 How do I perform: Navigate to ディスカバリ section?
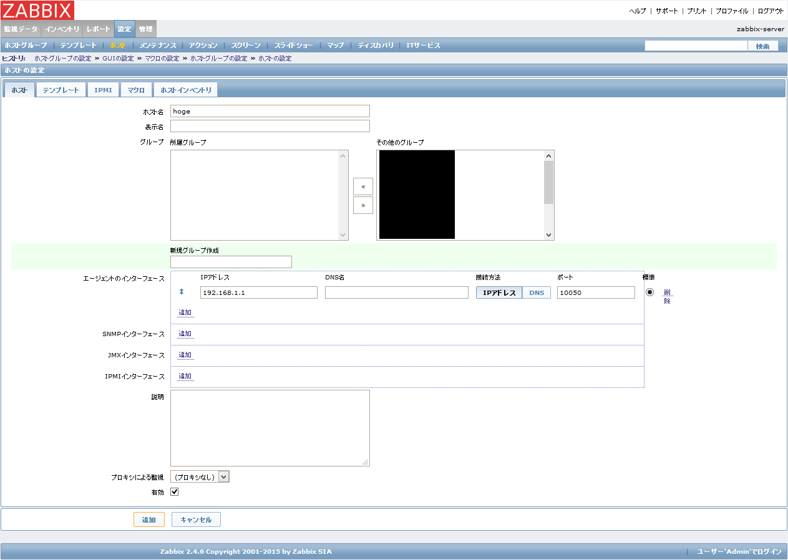tap(376, 45)
